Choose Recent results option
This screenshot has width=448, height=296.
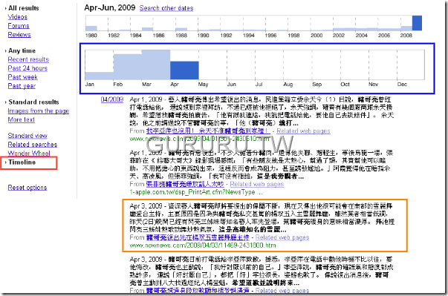tap(28, 59)
